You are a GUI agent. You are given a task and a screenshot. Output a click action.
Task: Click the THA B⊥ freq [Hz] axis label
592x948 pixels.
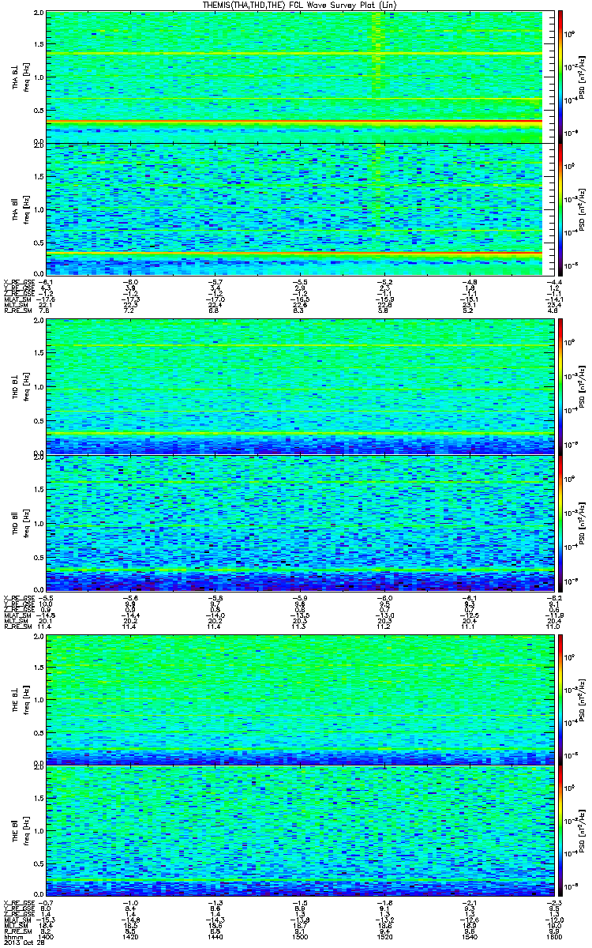pos(20,77)
